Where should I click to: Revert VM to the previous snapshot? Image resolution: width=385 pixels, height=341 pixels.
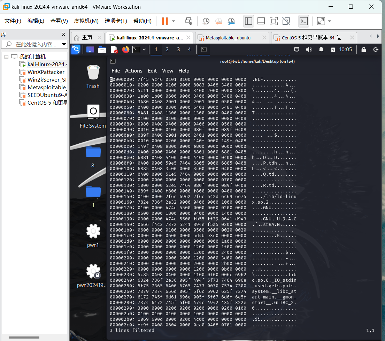point(218,21)
